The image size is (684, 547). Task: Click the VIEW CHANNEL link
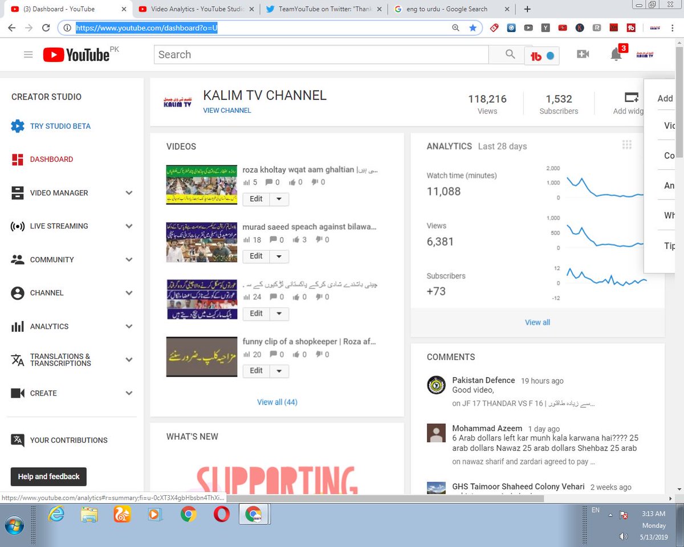point(227,111)
